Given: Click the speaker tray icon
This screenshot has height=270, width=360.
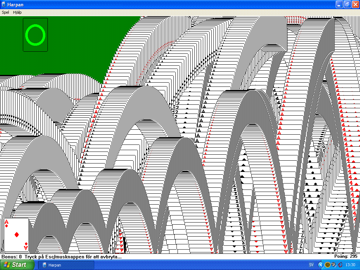Looking at the screenshot, I should 334,265.
